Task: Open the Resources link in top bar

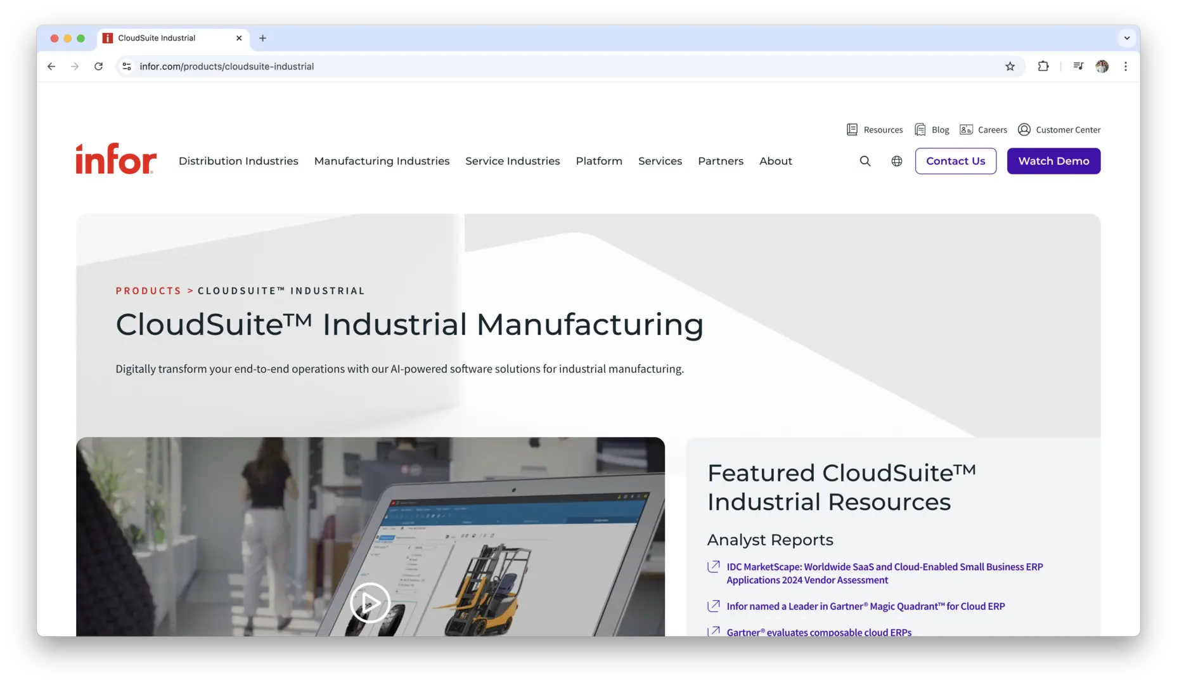Action: click(x=883, y=129)
